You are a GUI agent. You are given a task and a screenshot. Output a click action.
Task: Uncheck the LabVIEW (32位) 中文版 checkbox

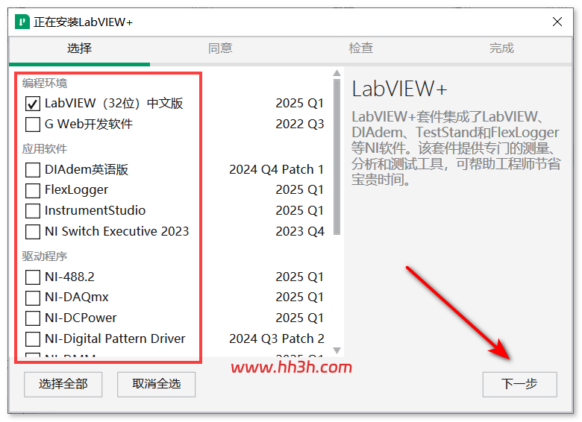(33, 104)
